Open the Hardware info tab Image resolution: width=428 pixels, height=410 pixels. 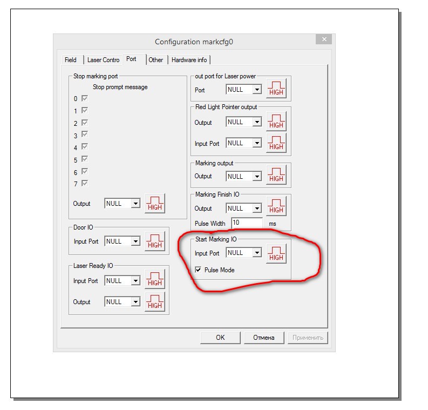(x=189, y=60)
